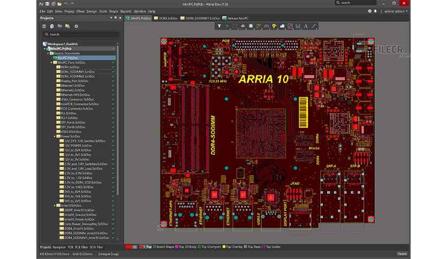Click the Save All icon in the title bar

[x=53, y=4]
